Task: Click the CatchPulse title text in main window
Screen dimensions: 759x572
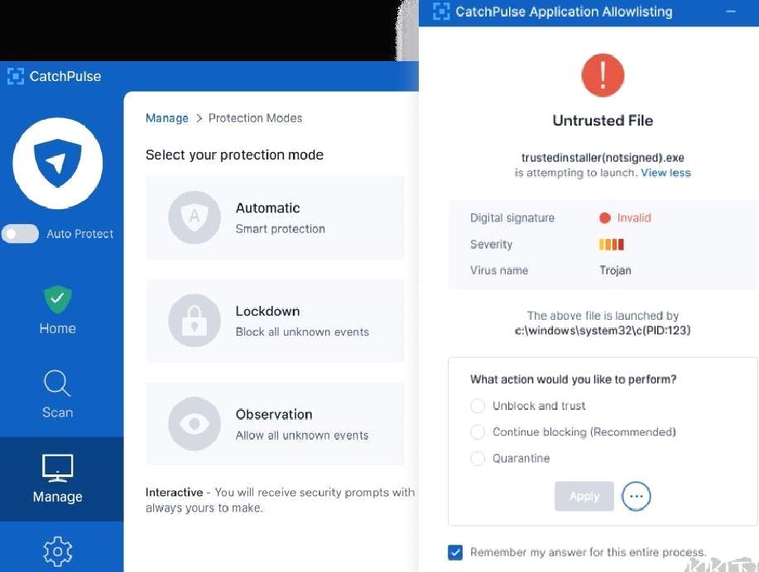Action: pos(65,76)
